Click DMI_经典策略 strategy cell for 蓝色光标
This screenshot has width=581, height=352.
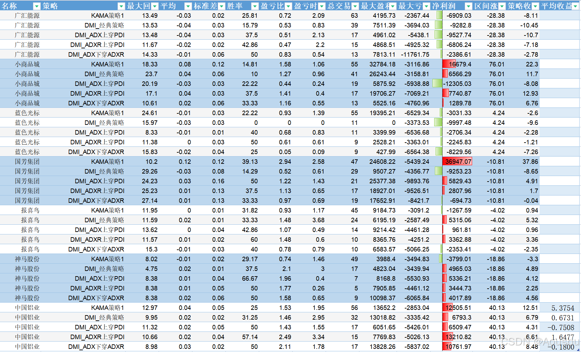tap(83, 123)
